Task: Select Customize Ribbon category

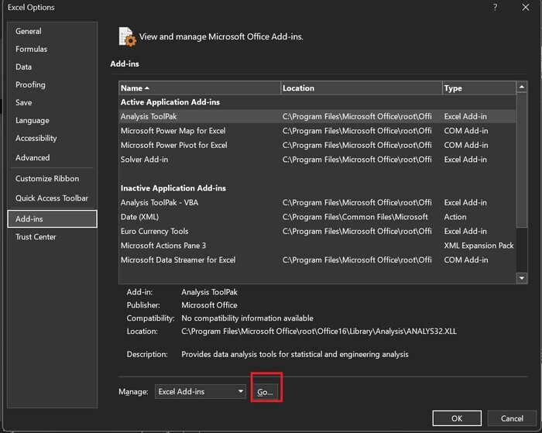Action: (47, 179)
